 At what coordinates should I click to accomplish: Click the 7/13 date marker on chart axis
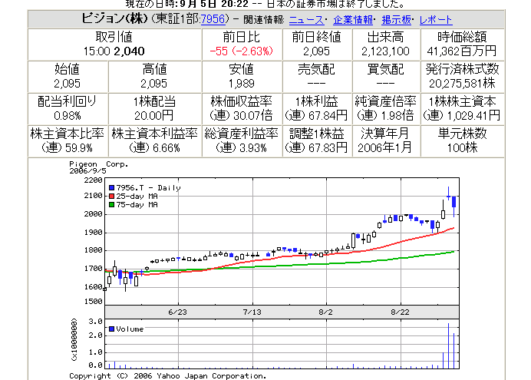tap(252, 312)
